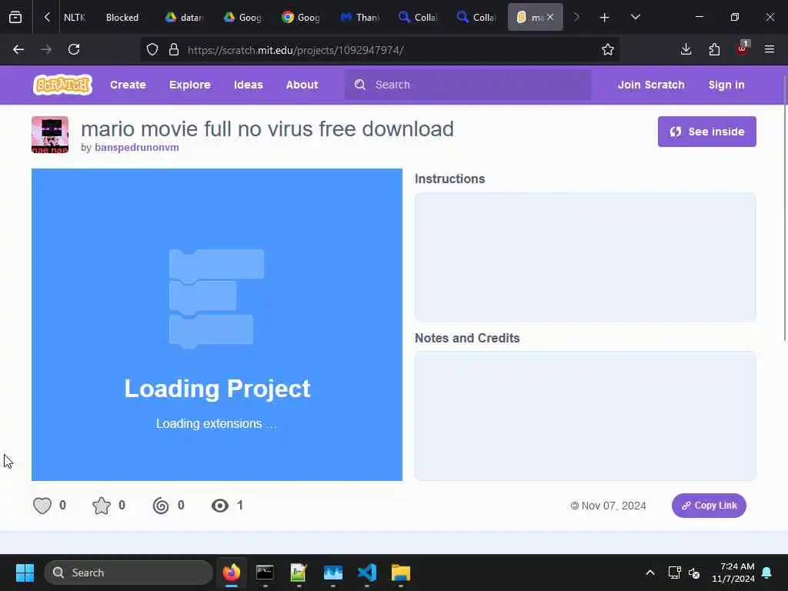Image resolution: width=788 pixels, height=591 pixels.
Task: Open the Firefox hamburger menu
Action: (770, 49)
